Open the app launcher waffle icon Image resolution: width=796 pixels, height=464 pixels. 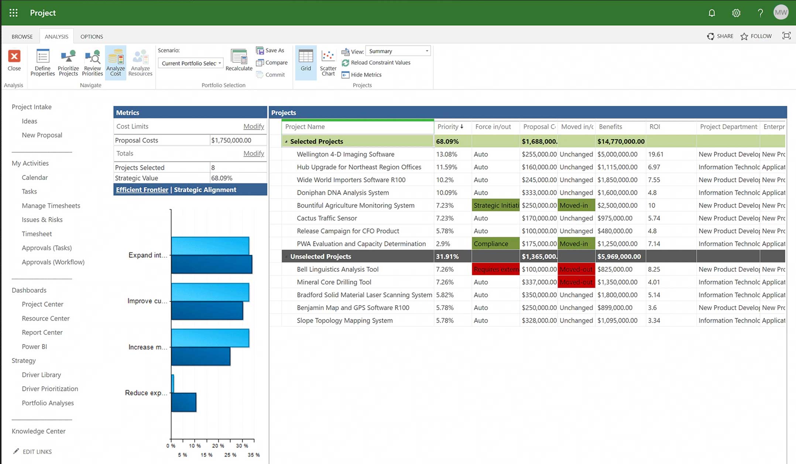click(14, 13)
